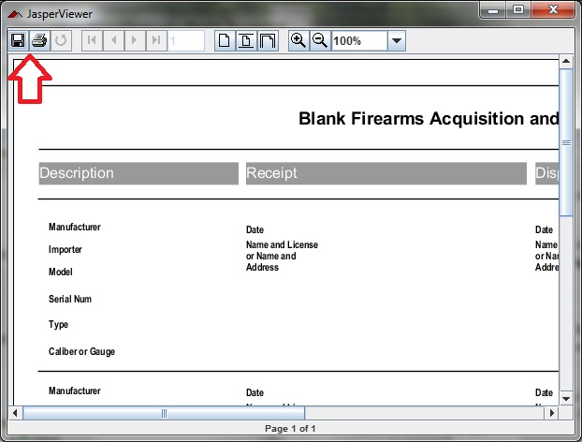Image resolution: width=582 pixels, height=442 pixels.
Task: Jump to the last page
Action: [156, 40]
